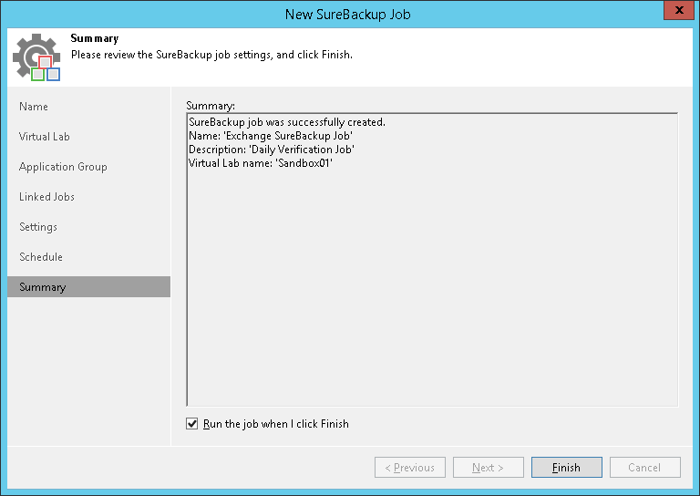Switch to the Linked Jobs step
The image size is (700, 496).
click(46, 197)
